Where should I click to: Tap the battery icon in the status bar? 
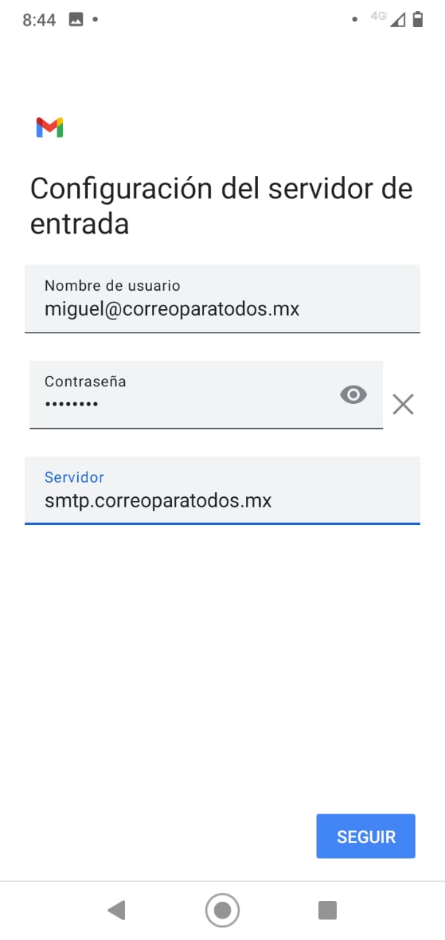[x=418, y=19]
